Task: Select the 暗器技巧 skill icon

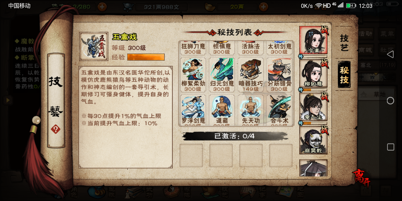Action: 251,75
